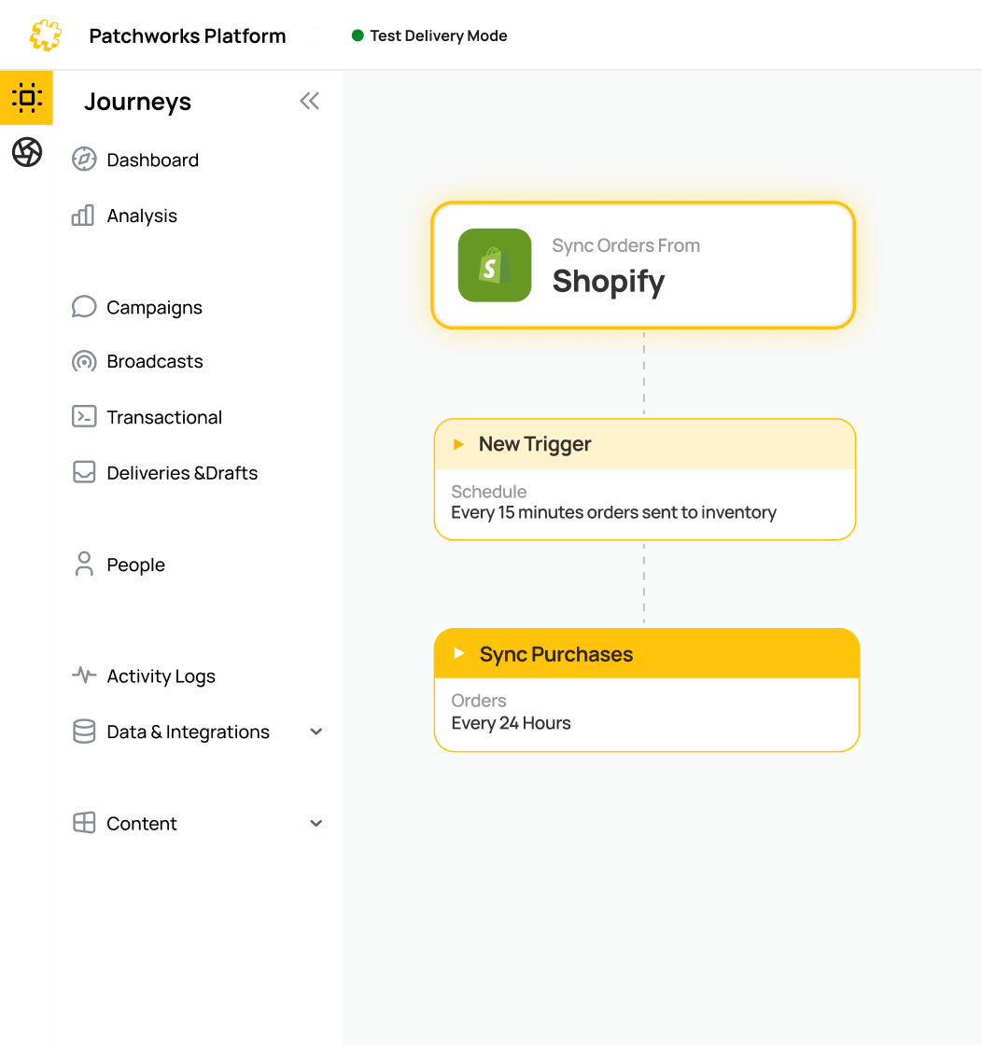Go to the People section
The image size is (982, 1045).
(x=135, y=565)
